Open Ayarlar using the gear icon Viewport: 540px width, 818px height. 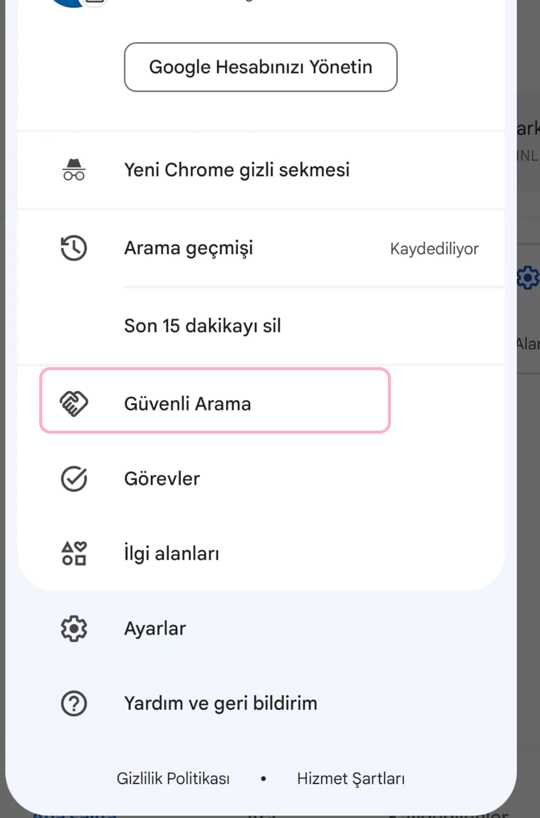coord(74,628)
